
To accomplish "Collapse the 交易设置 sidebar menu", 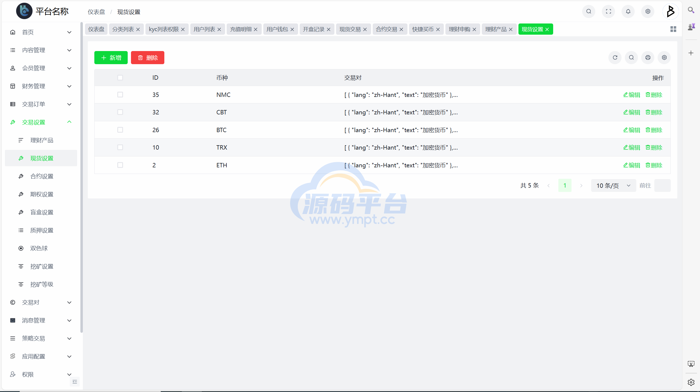I will click(x=41, y=122).
